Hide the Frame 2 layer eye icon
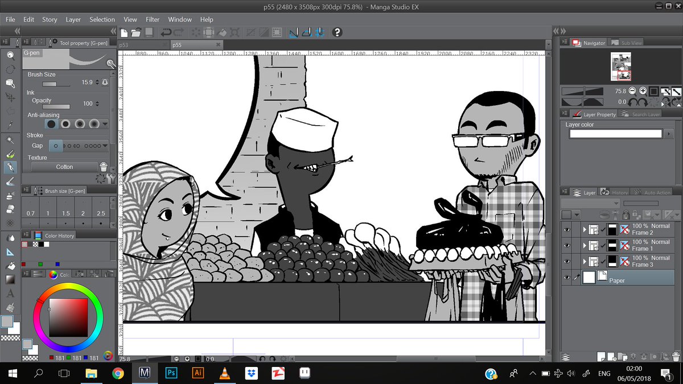Viewport: 683px width, 384px height. pos(566,229)
